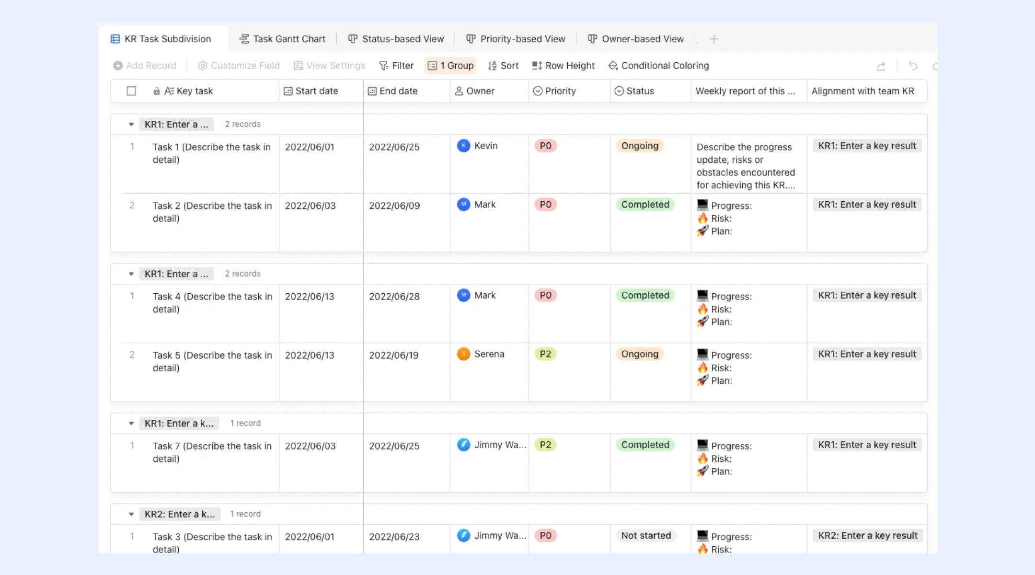1035x575 pixels.
Task: Click Kevin's owner avatar
Action: click(x=463, y=146)
